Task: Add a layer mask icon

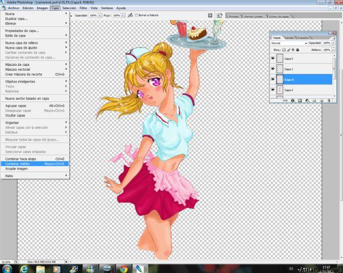Action: tap(300, 100)
